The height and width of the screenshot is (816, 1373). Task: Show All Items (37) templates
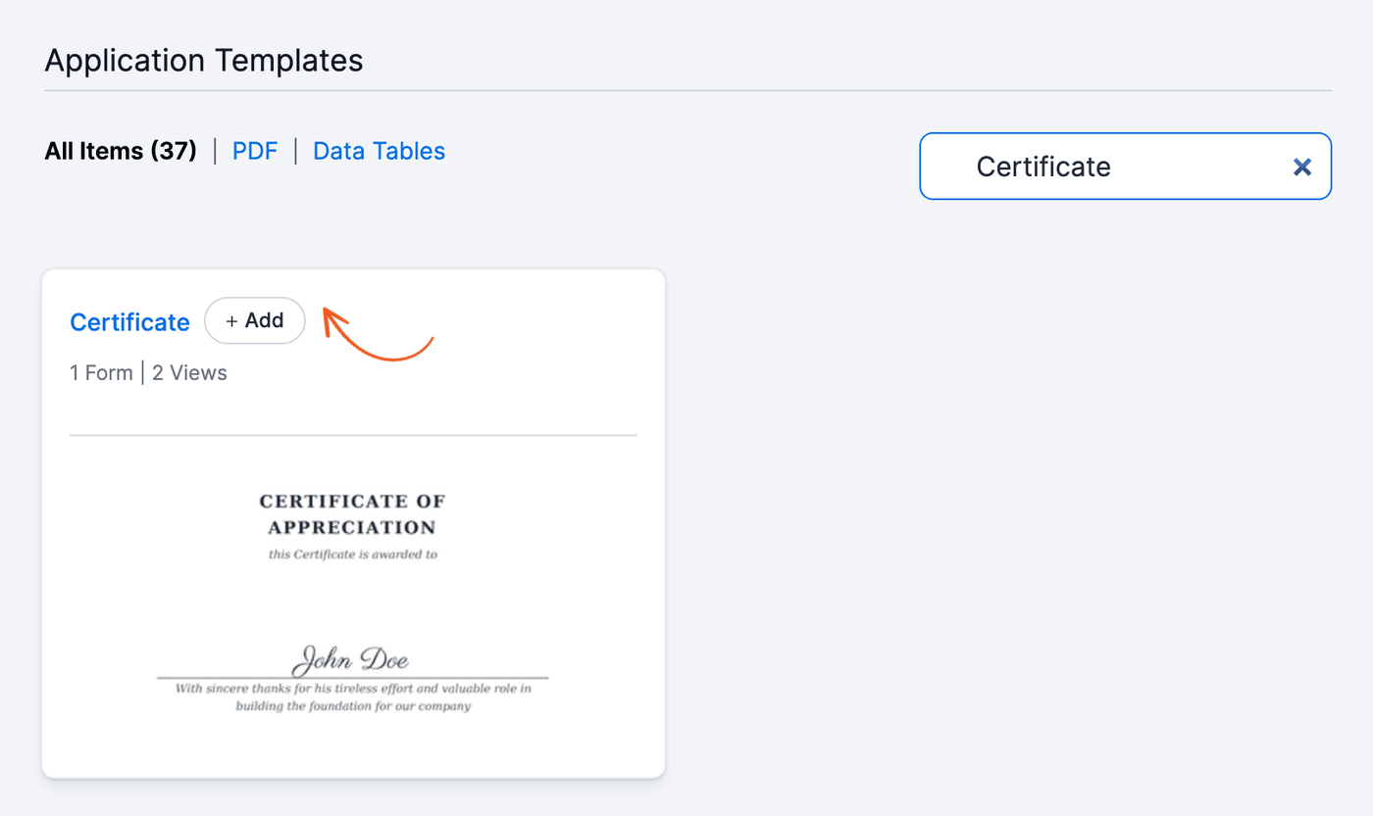tap(121, 151)
